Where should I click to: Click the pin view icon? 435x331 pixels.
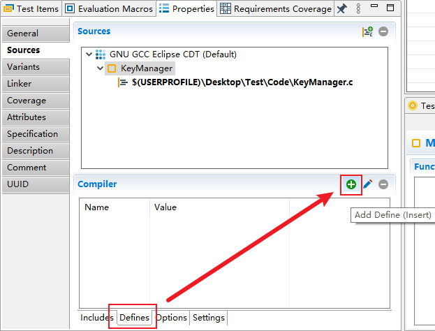pyautogui.click(x=342, y=9)
